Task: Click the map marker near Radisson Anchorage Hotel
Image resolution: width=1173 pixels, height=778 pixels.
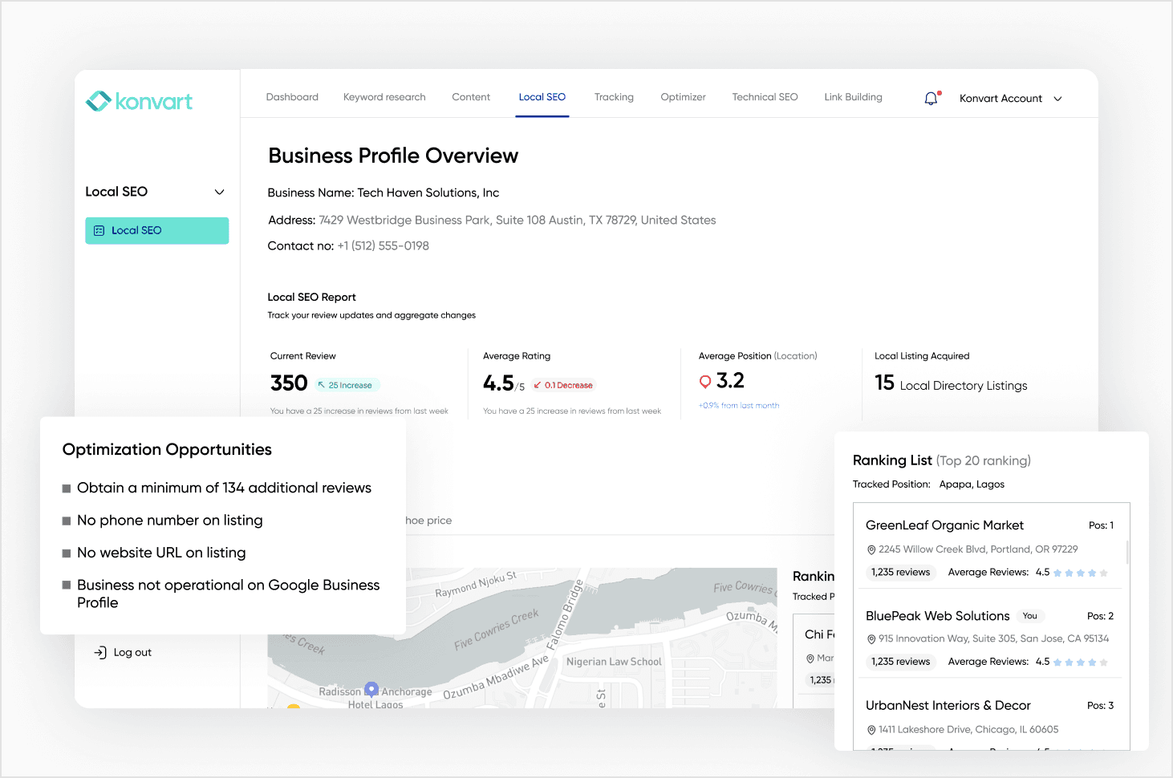Action: click(371, 688)
